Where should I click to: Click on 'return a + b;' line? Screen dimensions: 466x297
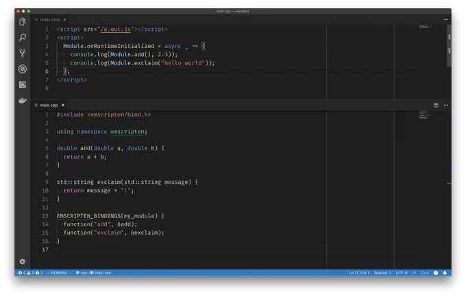[85, 157]
